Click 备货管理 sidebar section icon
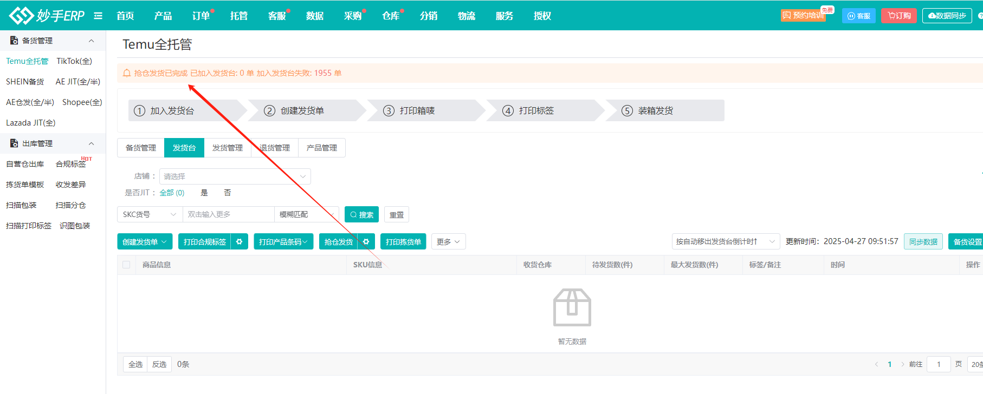This screenshot has width=983, height=394. [14, 41]
